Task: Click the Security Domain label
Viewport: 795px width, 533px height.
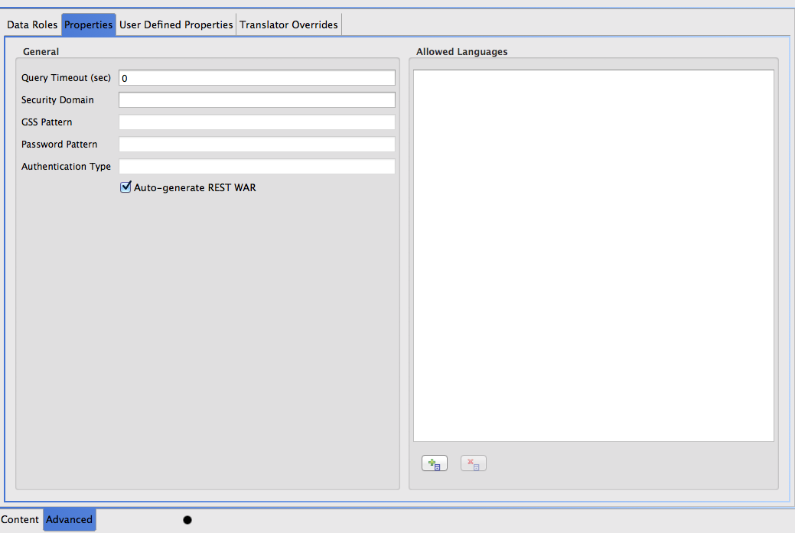Action: pos(57,100)
